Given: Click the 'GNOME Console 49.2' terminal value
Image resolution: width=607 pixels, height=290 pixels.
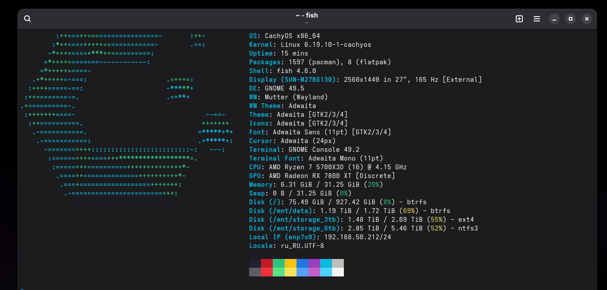Looking at the screenshot, I should click(324, 150).
